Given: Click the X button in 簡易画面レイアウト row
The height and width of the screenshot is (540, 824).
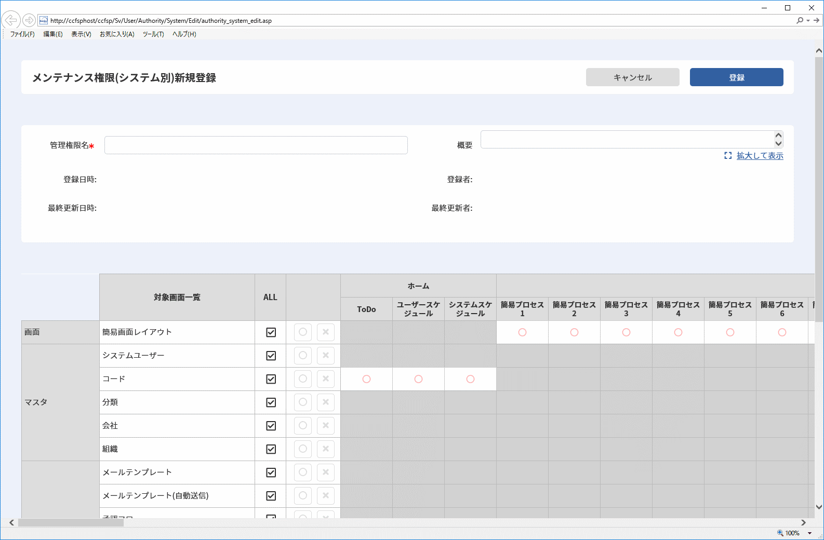Looking at the screenshot, I should click(326, 332).
